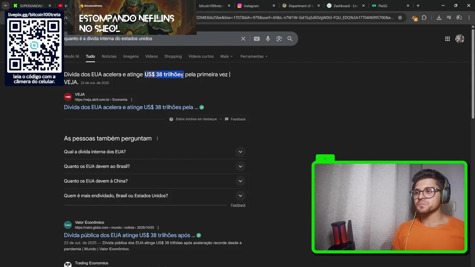Image resolution: width=475 pixels, height=267 pixels.
Task: Click the 'Sobre trechos em destaque' help icon
Action: pos(171,119)
